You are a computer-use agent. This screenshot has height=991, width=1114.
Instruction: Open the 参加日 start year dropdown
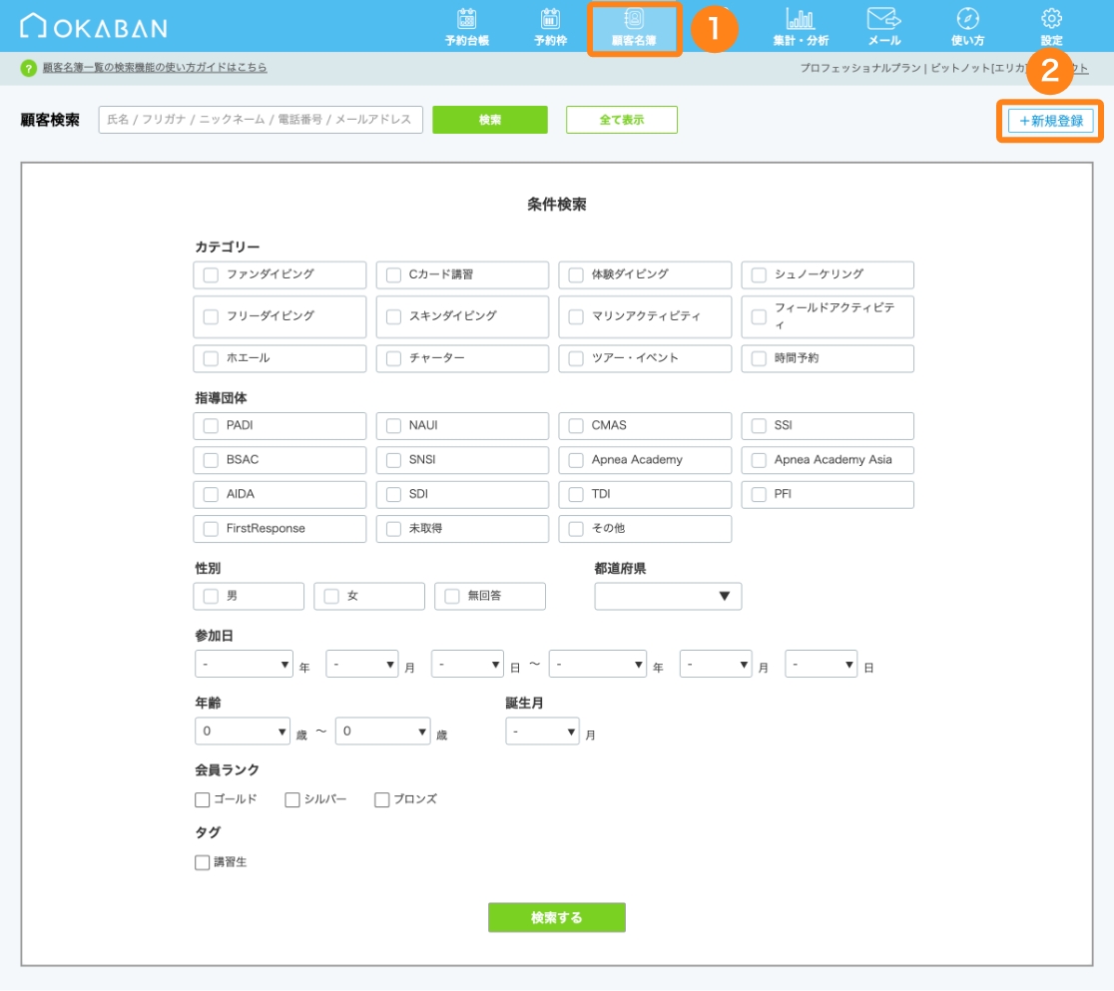[x=244, y=665]
